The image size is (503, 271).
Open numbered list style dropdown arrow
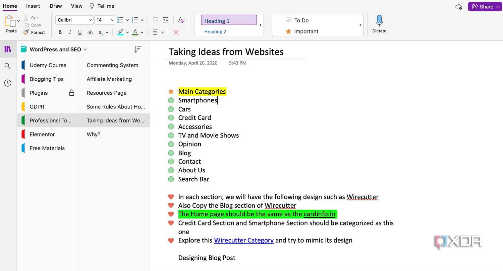(142, 20)
